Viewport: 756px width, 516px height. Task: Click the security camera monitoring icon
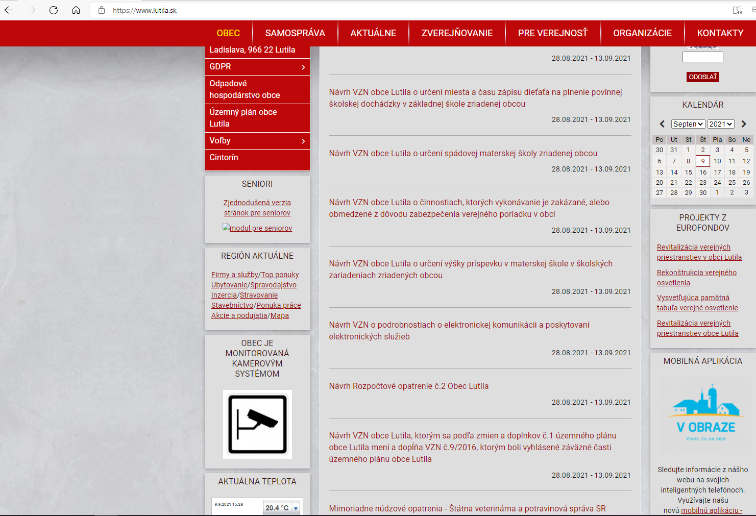coord(257,424)
